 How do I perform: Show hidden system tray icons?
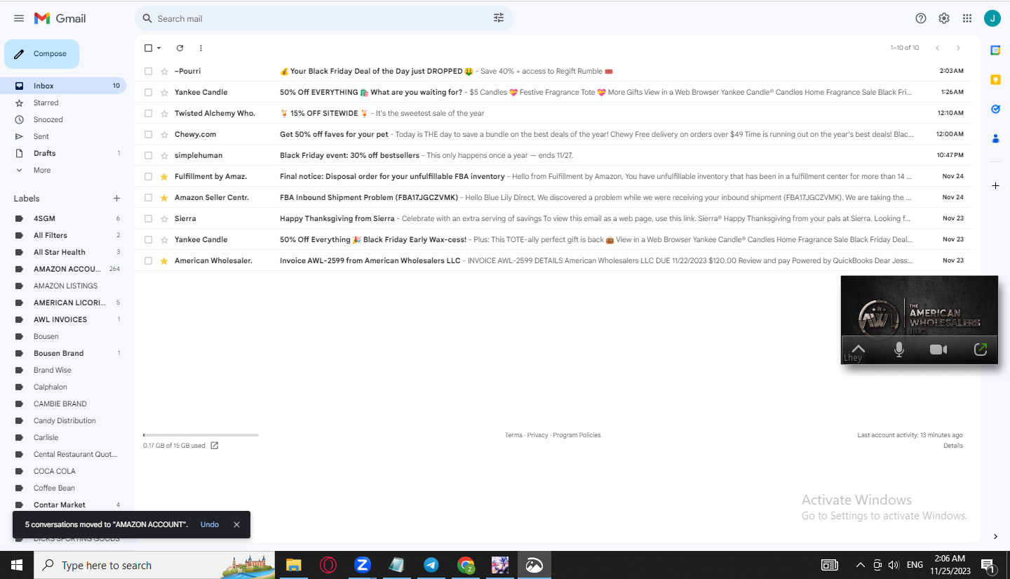point(860,565)
